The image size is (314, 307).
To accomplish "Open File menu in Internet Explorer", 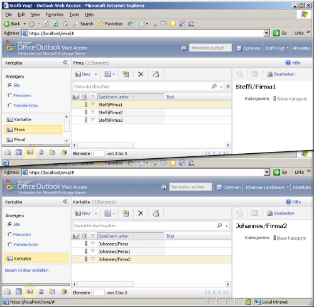I will 9,14.
